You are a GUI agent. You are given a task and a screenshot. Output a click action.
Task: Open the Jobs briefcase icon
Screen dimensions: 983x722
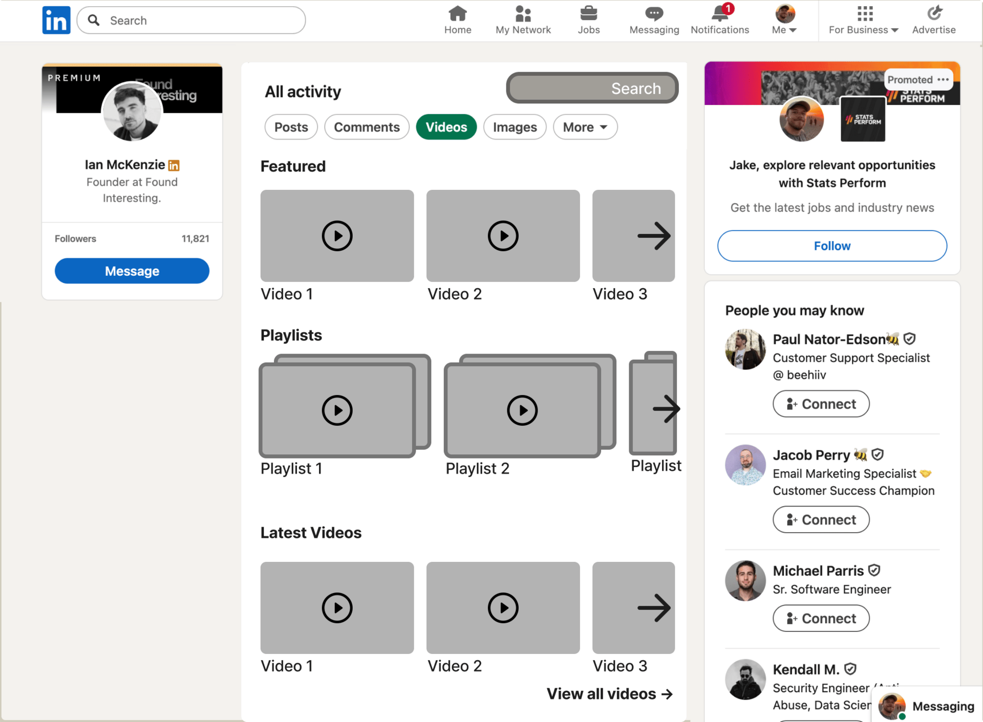click(588, 14)
